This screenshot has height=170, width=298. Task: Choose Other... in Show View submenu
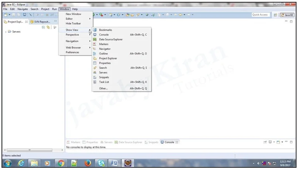[122, 89]
